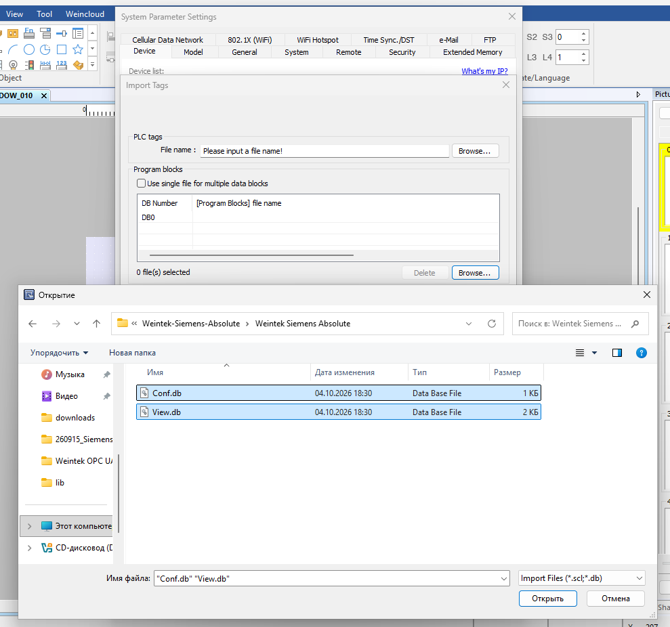Pick the pie sector shape tool
This screenshot has width=670, height=627.
point(45,49)
